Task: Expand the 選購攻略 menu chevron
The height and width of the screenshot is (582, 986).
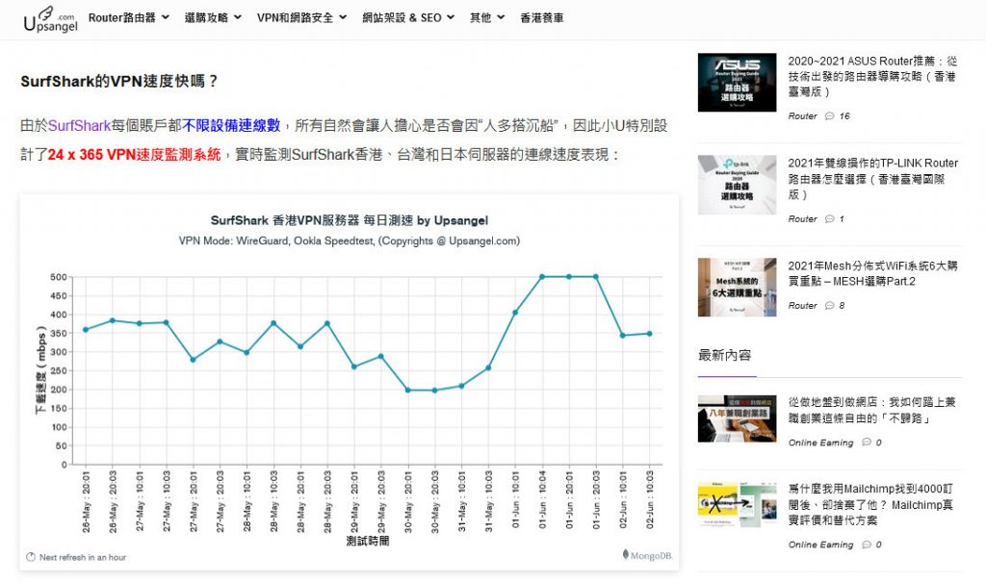Action: tap(237, 17)
